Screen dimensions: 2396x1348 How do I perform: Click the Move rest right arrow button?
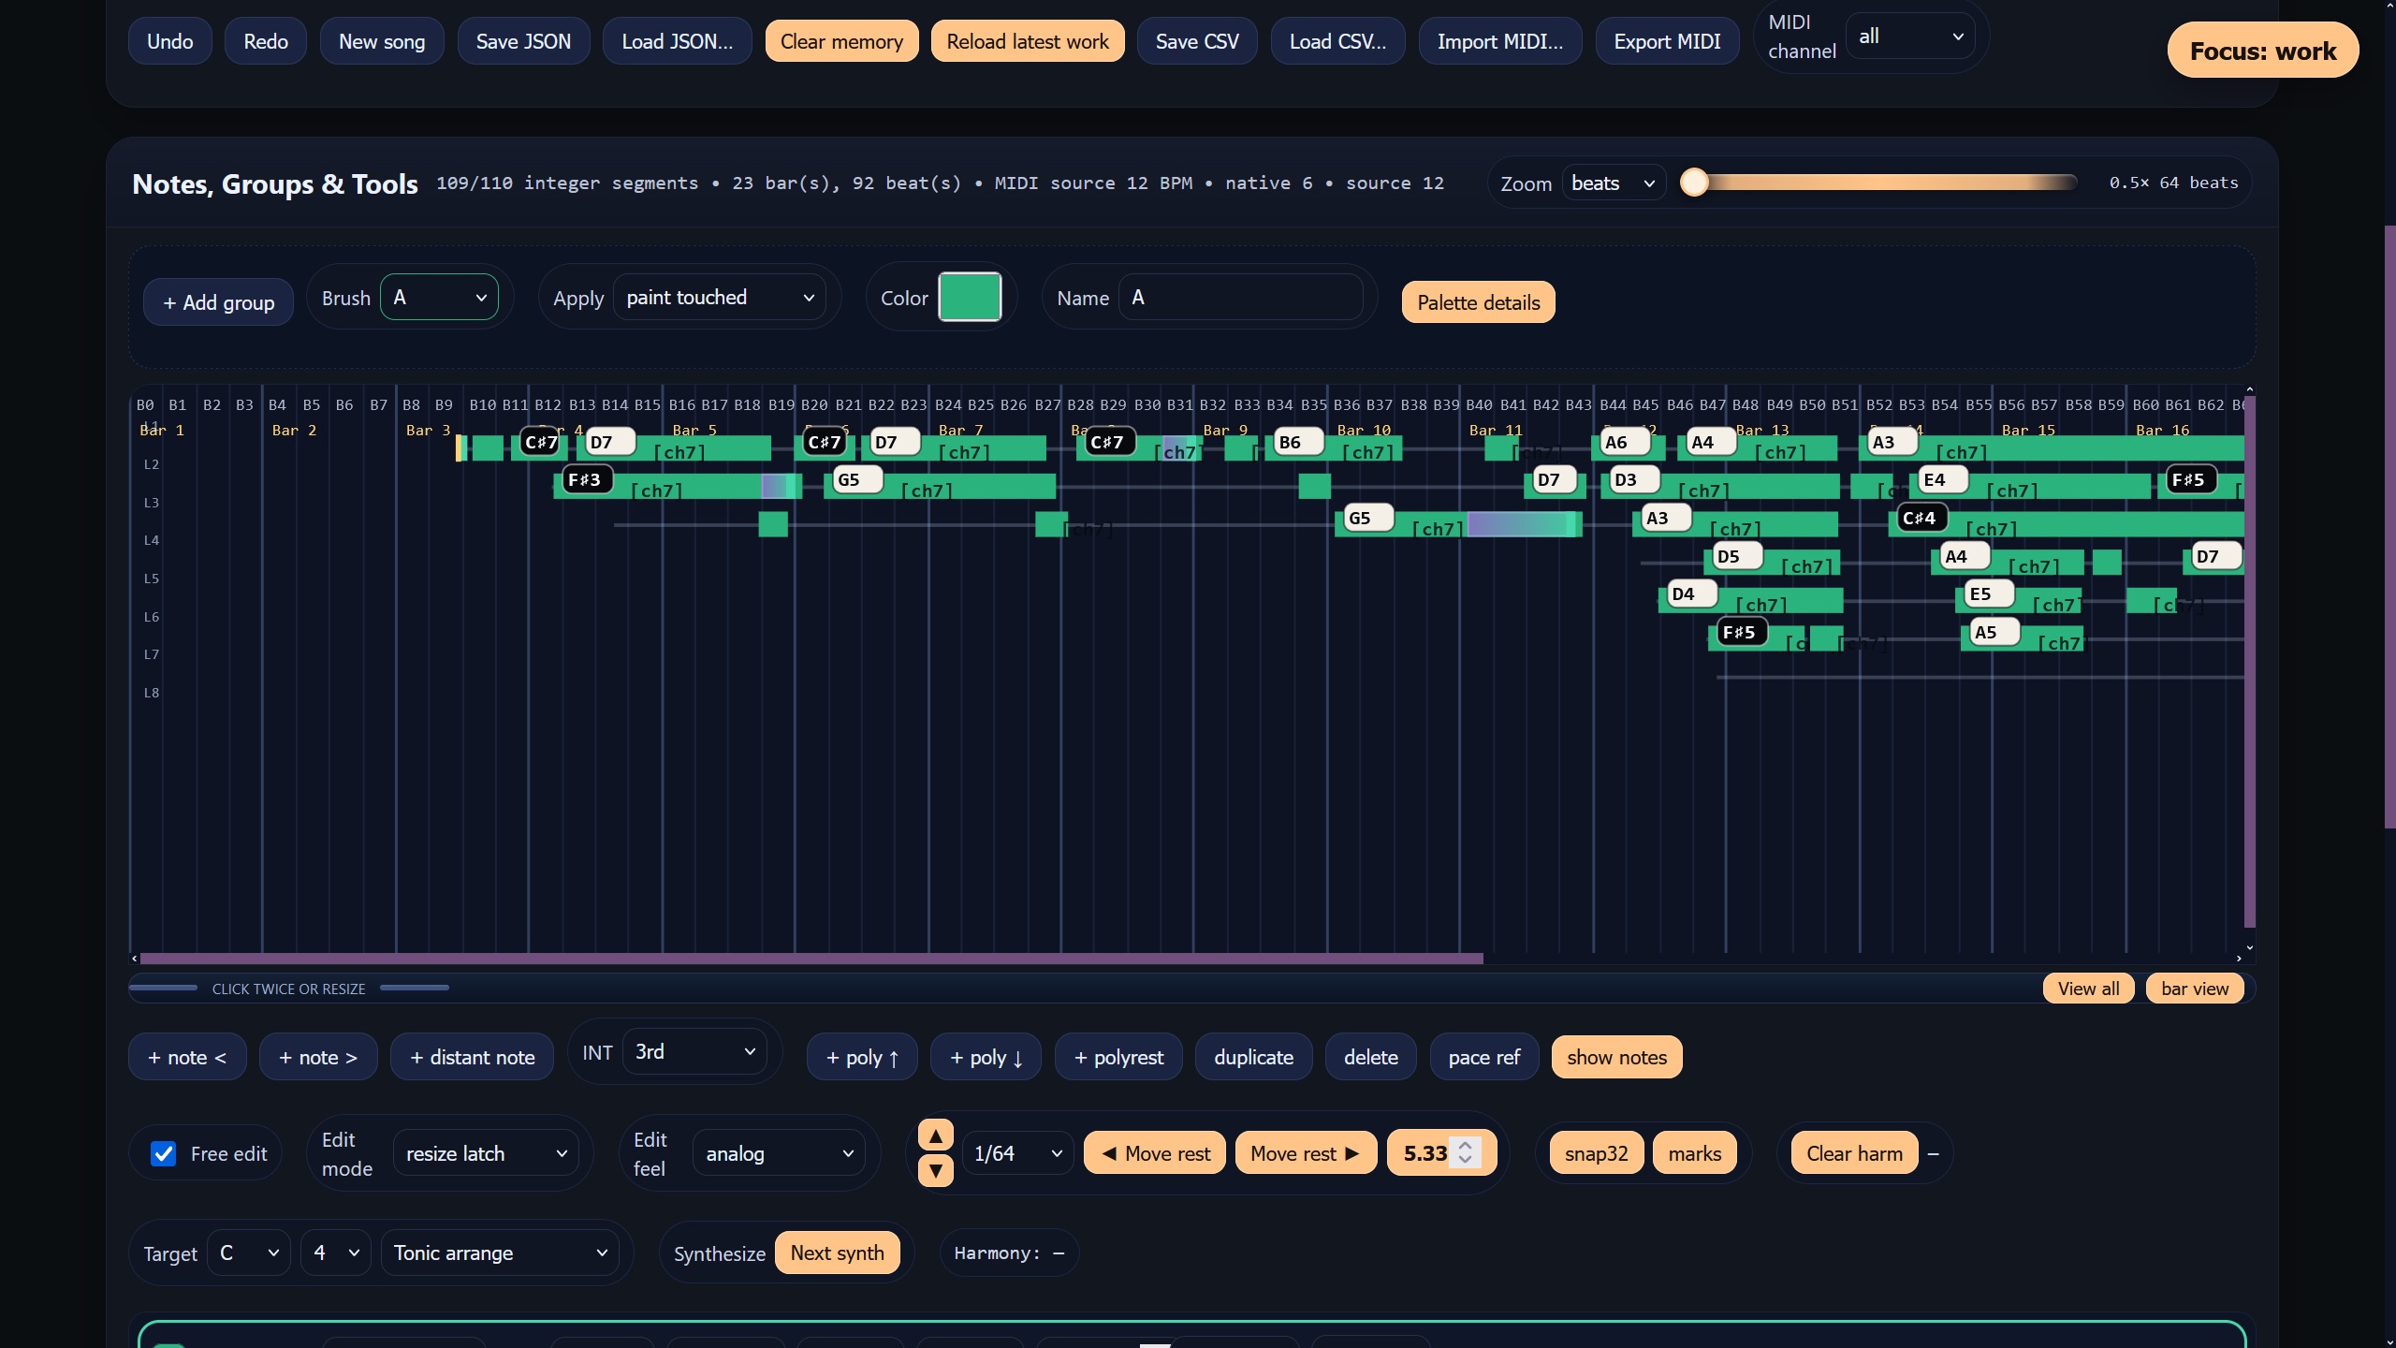[x=1306, y=1153]
